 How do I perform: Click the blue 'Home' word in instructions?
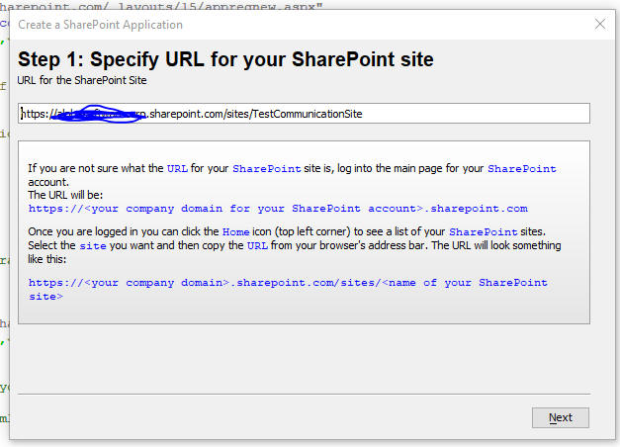pos(235,231)
